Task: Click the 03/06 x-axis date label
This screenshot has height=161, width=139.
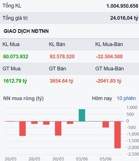Action: [82, 159]
